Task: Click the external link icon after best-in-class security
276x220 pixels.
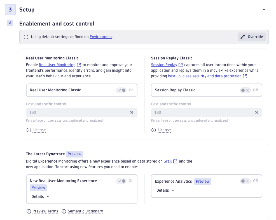Action: click(245, 76)
